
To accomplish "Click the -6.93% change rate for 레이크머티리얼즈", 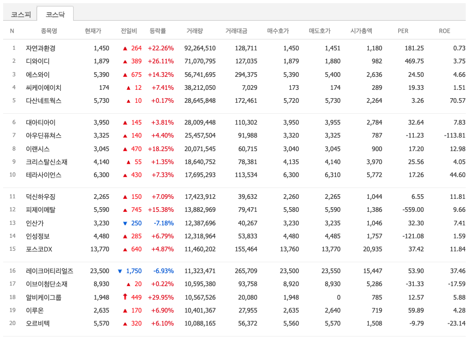I will coord(164,271).
